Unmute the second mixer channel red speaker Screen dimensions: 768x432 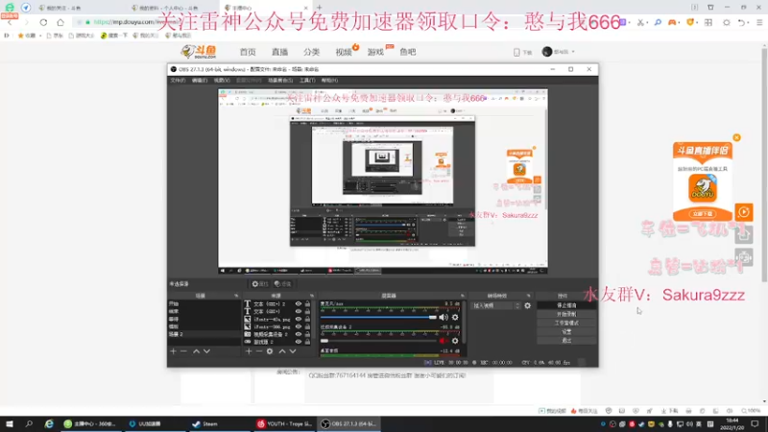(444, 341)
